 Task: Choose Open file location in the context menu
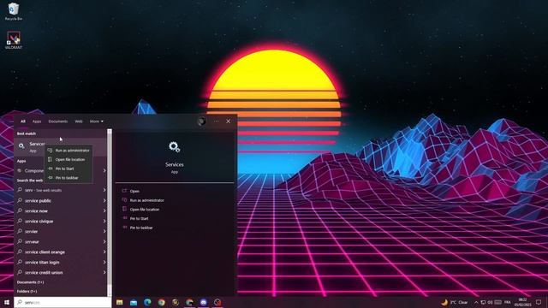[x=68, y=160]
